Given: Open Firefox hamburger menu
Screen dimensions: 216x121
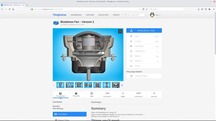Looking at the screenshot, I should pyautogui.click(x=214, y=9).
